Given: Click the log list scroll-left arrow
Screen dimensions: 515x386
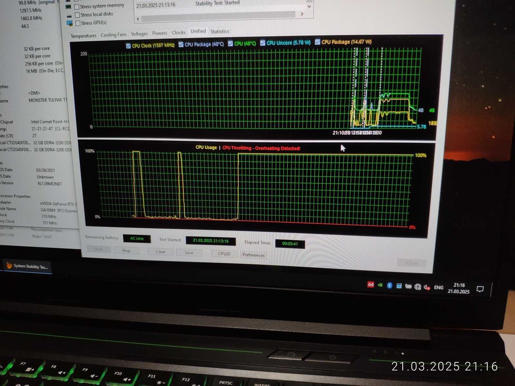Looking at the screenshot, I should pyautogui.click(x=138, y=19).
